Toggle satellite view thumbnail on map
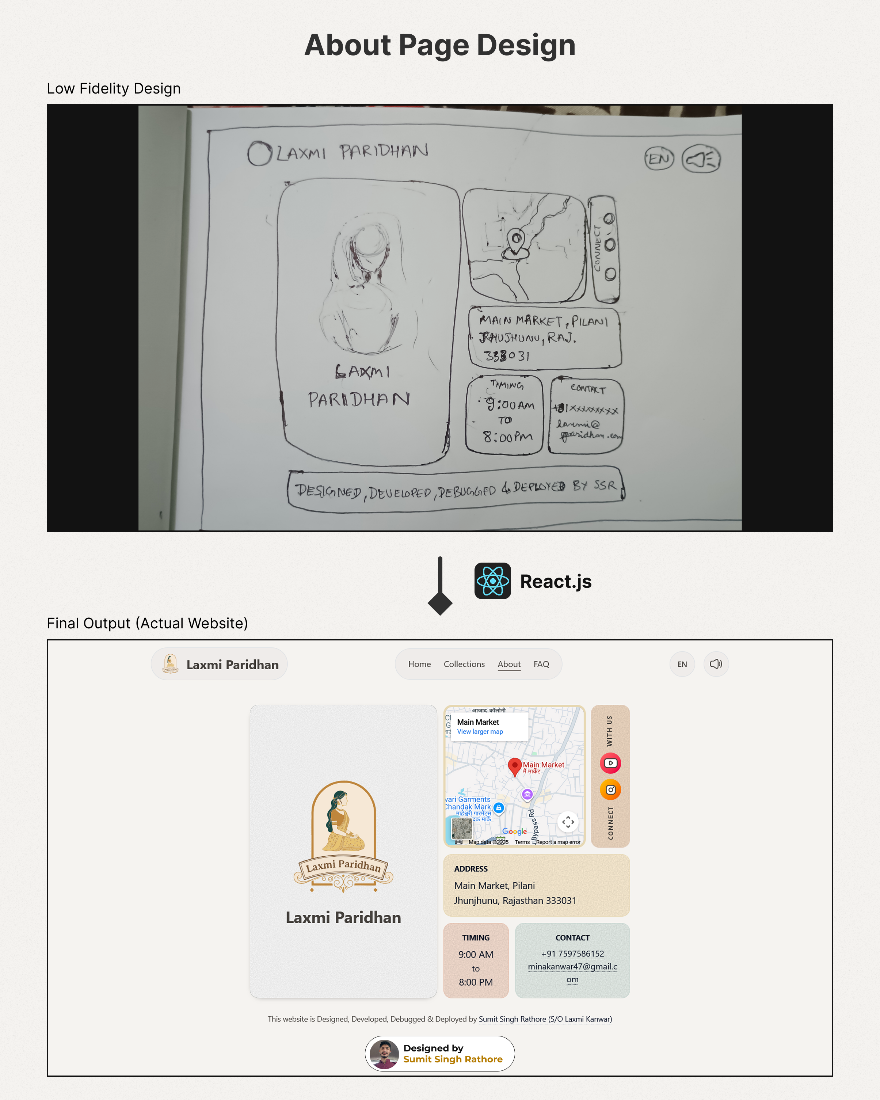880x1100 pixels. pyautogui.click(x=462, y=829)
